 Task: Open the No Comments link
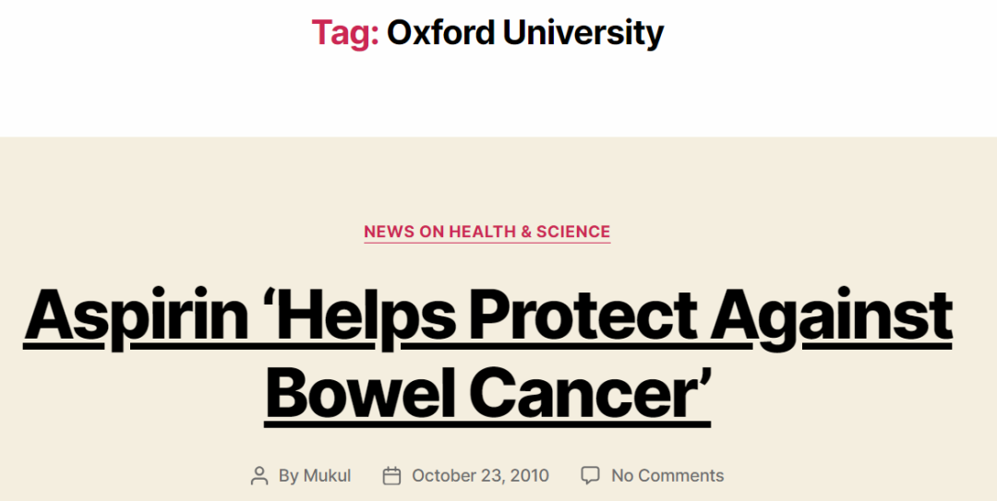tap(667, 476)
